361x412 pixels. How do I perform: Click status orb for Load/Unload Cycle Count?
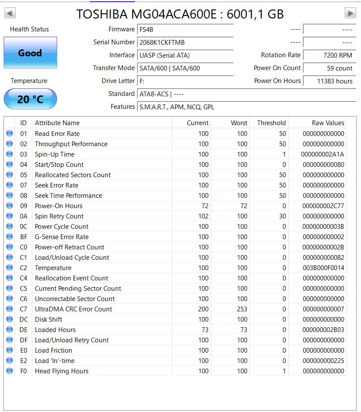9,257
